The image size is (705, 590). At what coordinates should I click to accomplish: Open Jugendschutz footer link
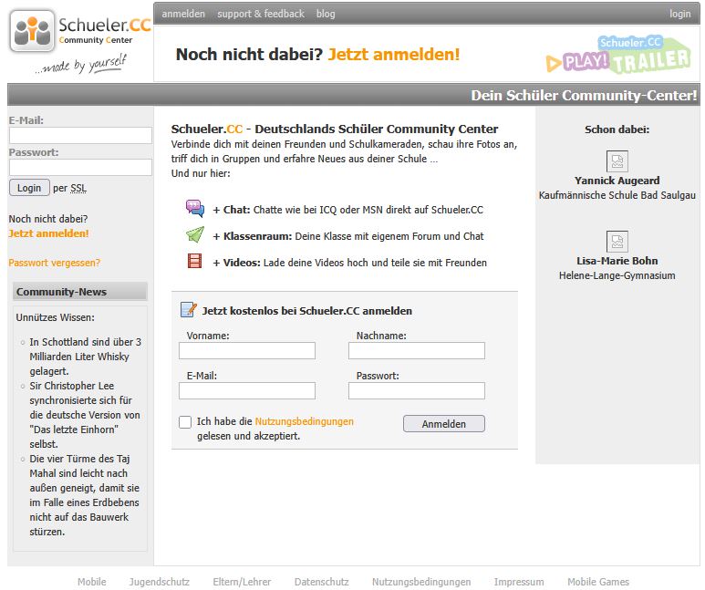pyautogui.click(x=160, y=582)
